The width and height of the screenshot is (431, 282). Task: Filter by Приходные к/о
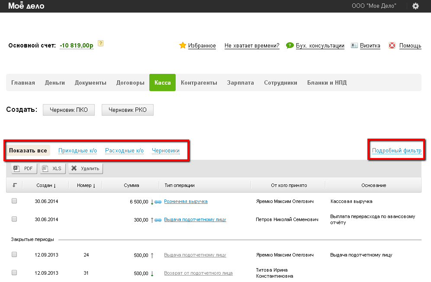[77, 151]
